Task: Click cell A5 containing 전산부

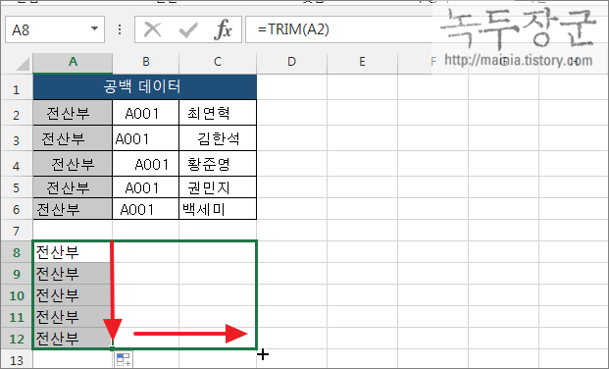Action: tap(73, 187)
